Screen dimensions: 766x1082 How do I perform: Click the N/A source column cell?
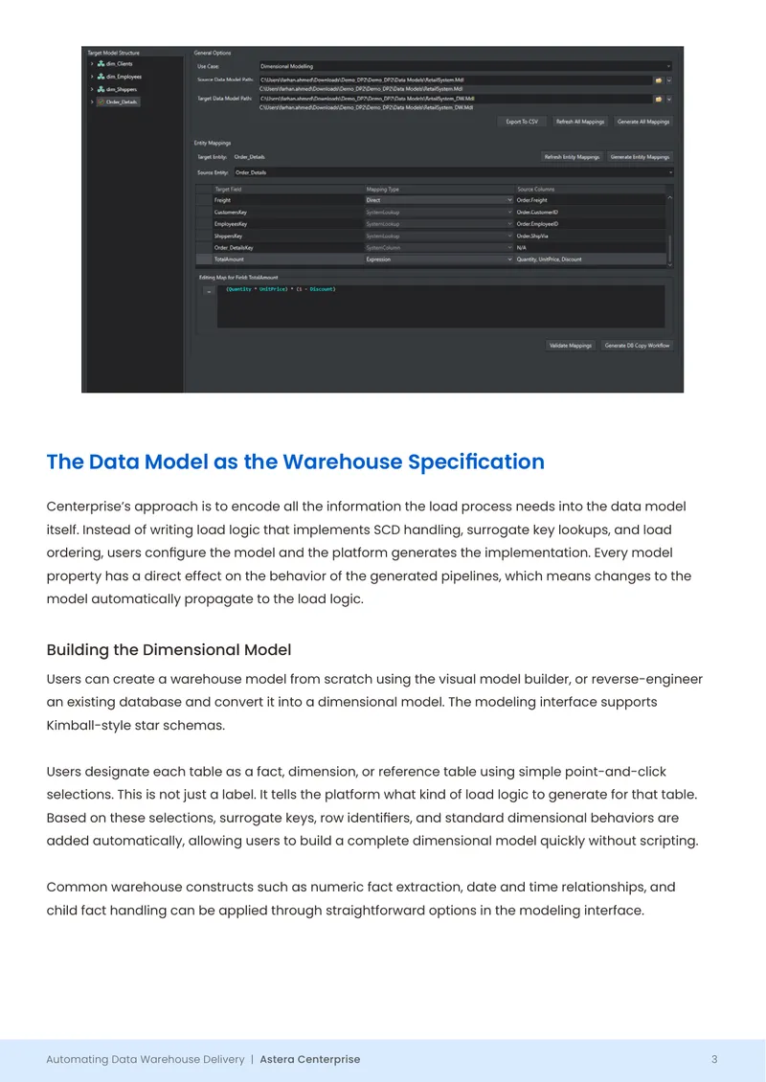click(590, 248)
